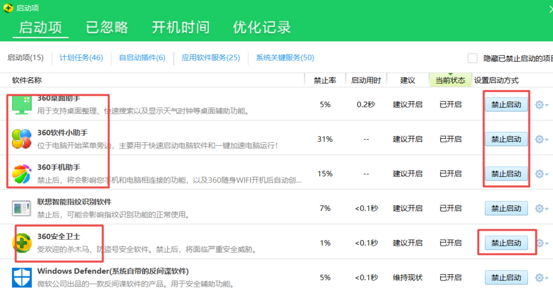Select the 应用软件服务(25) sub-tab
Screen dimensions: 553x289
tap(211, 57)
